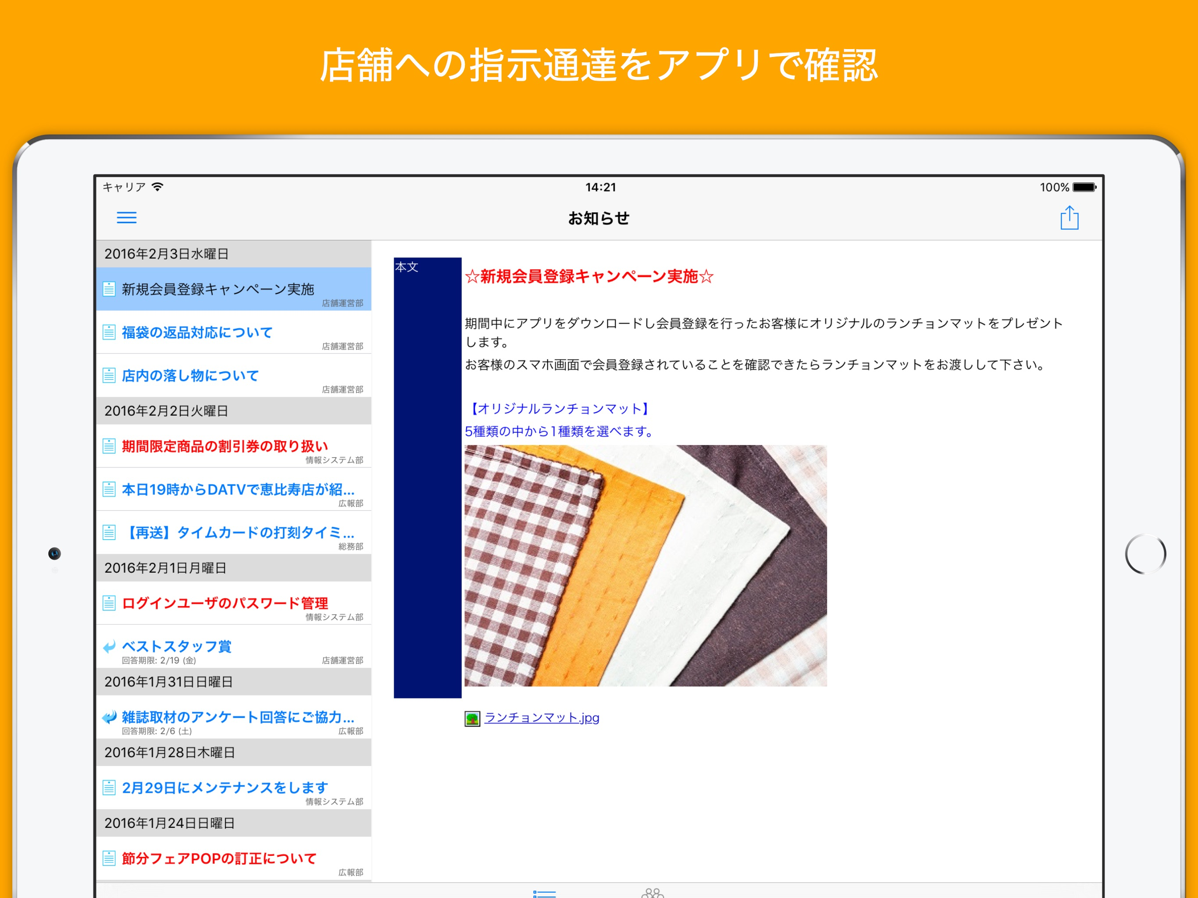The image size is (1198, 898).
Task: Click 店舗運営部 label under 福袋の返品対応について
Action: coord(342,346)
